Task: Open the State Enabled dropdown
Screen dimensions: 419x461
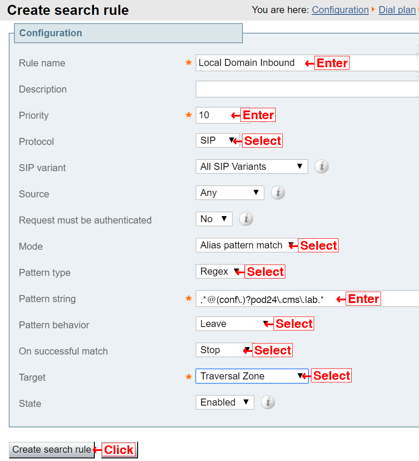Action: (225, 402)
